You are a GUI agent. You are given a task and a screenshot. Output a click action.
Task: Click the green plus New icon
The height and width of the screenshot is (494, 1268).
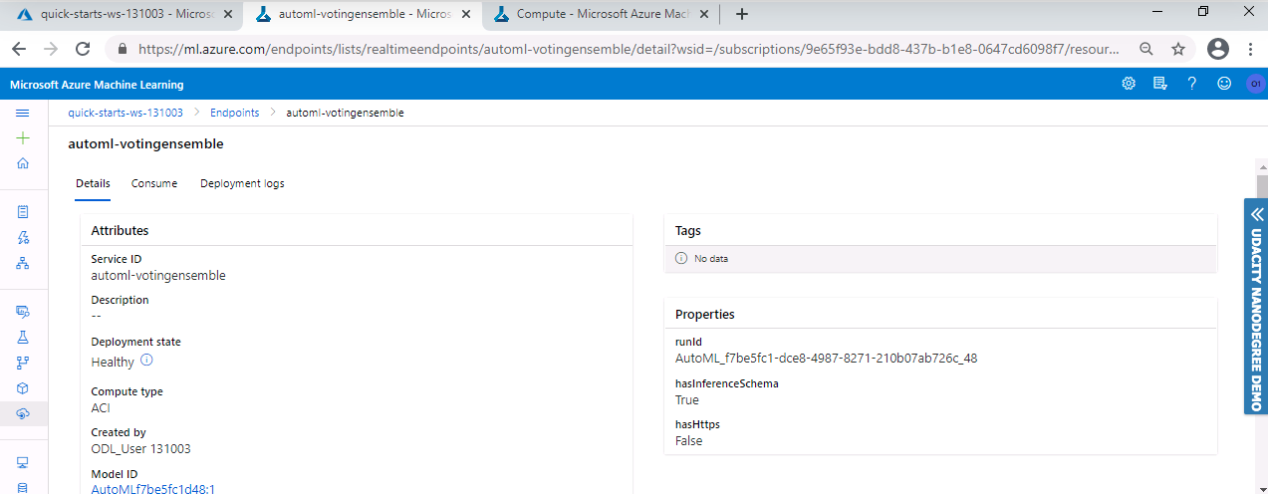pyautogui.click(x=23, y=138)
